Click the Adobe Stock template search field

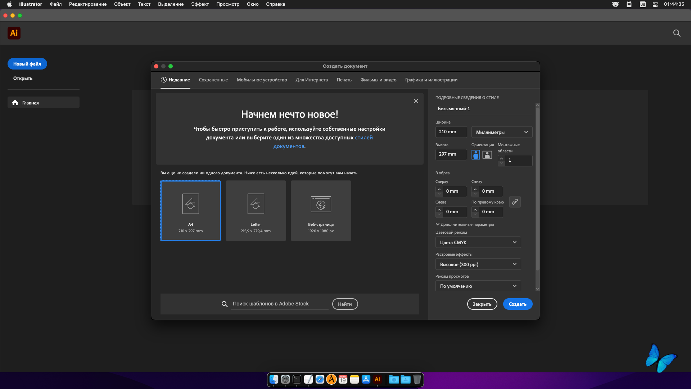[x=280, y=304]
